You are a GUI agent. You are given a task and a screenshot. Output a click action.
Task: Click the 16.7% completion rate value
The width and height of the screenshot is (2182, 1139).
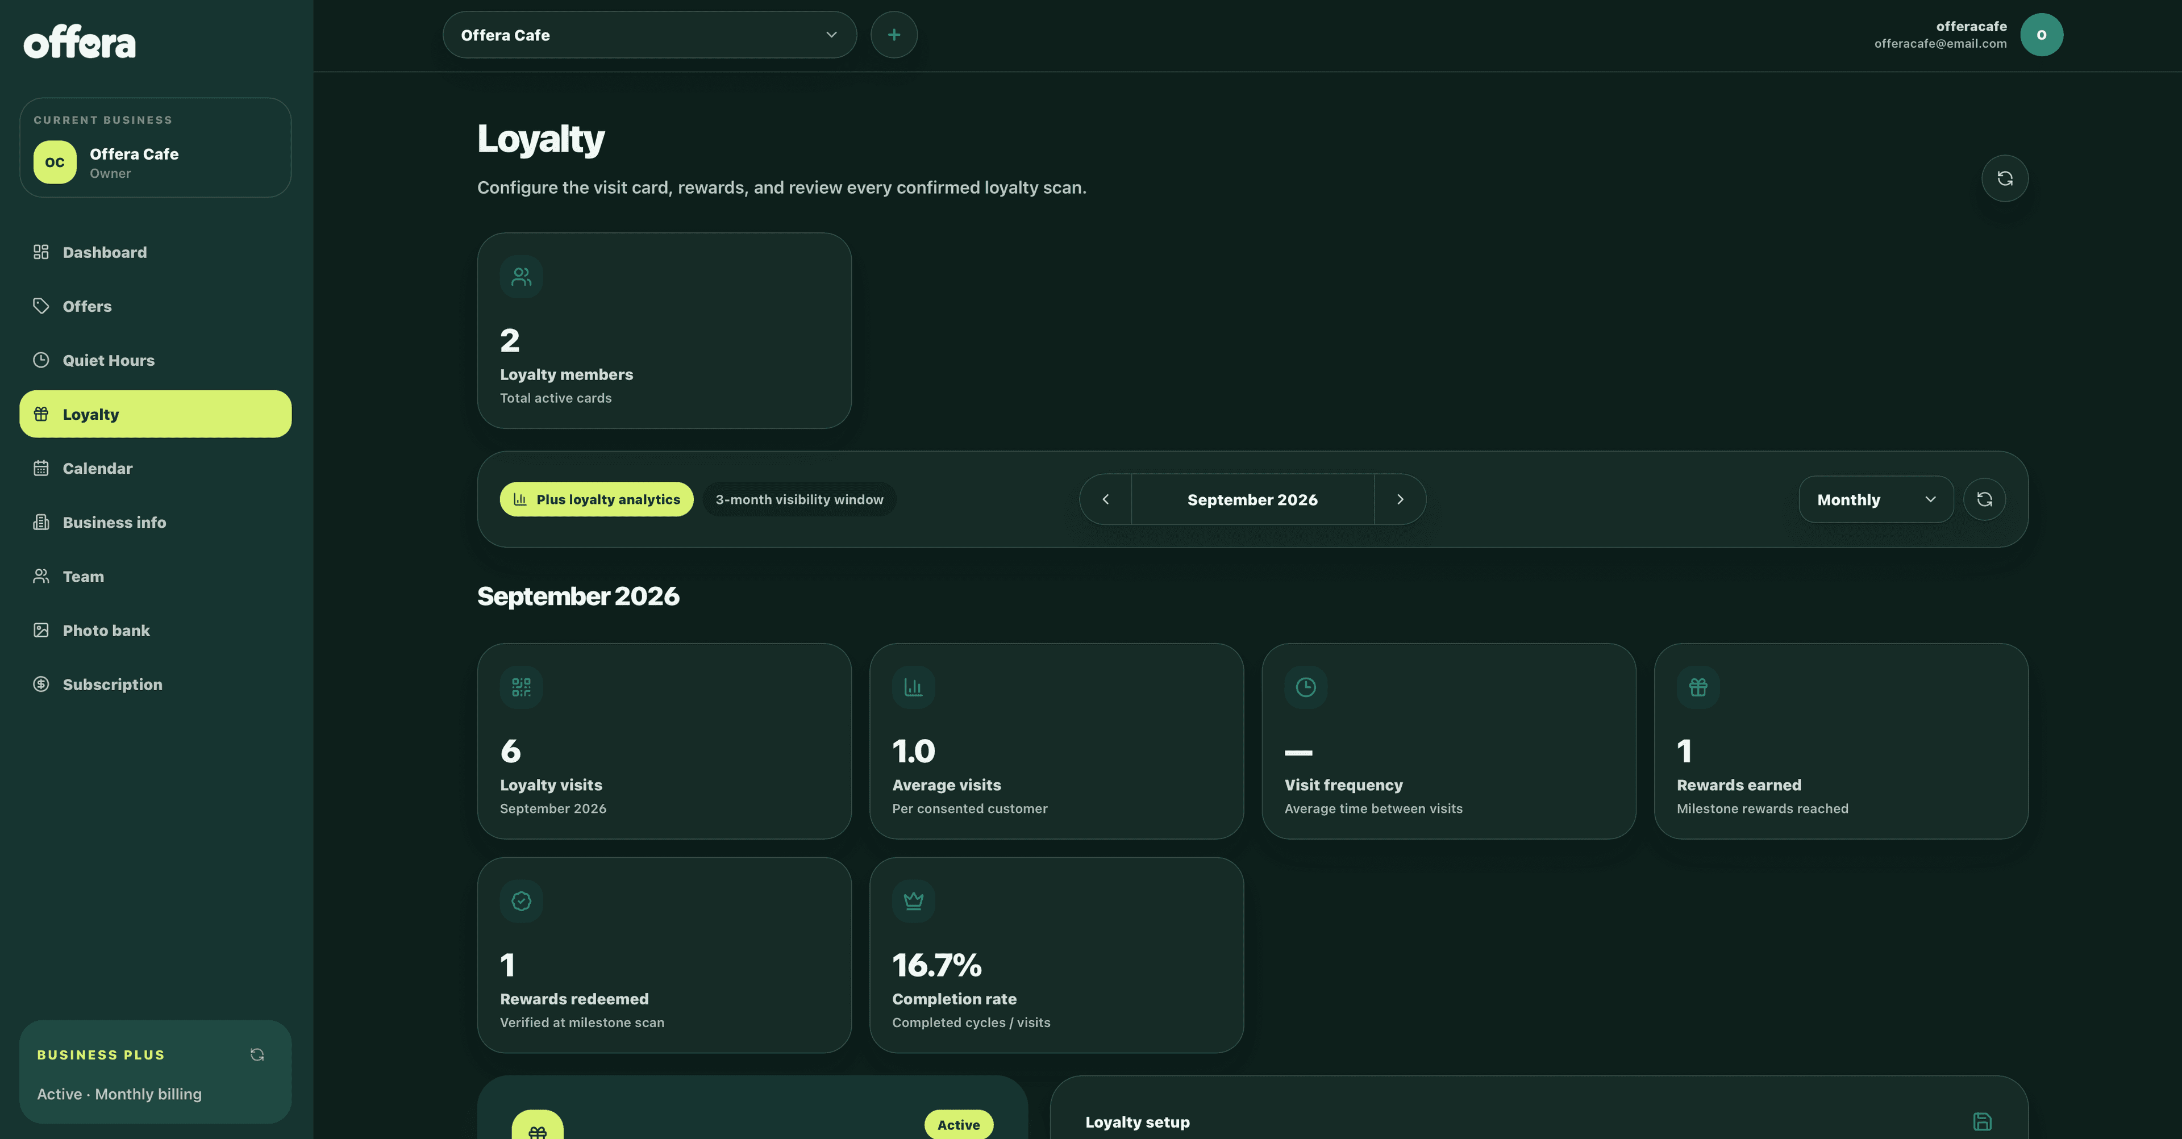936,965
